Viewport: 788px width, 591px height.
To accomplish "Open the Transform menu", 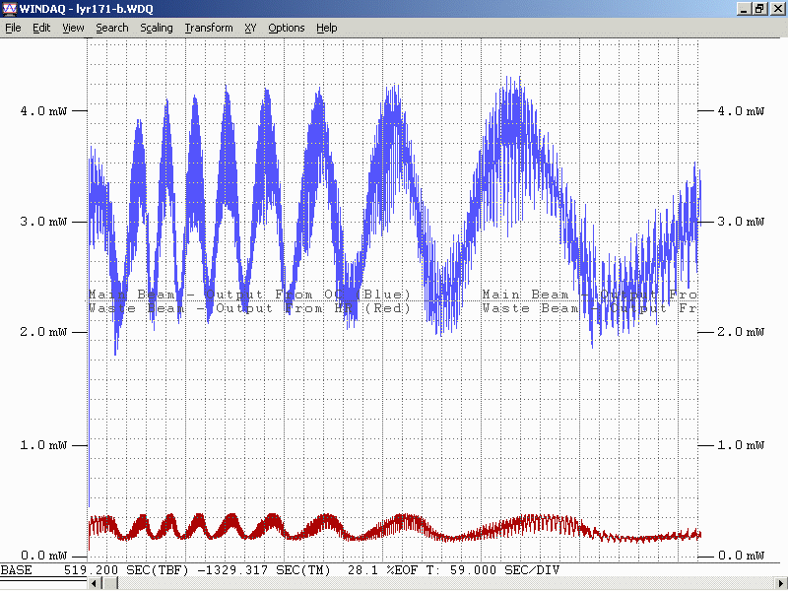I will coord(208,28).
